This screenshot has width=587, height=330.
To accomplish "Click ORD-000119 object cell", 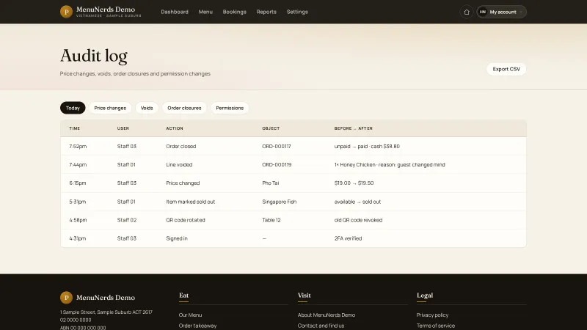I will [277, 164].
